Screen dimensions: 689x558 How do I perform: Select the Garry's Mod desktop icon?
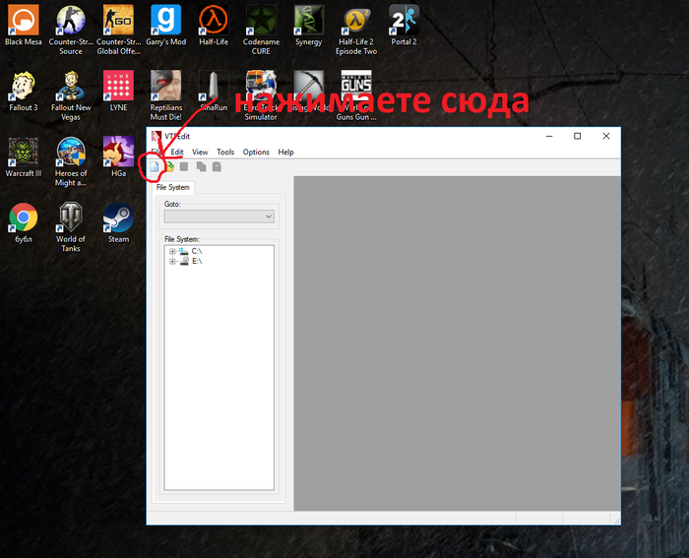pyautogui.click(x=166, y=22)
